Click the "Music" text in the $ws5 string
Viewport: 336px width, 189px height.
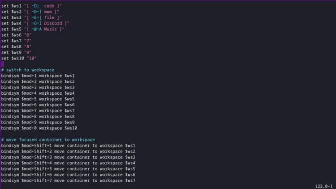point(52,29)
